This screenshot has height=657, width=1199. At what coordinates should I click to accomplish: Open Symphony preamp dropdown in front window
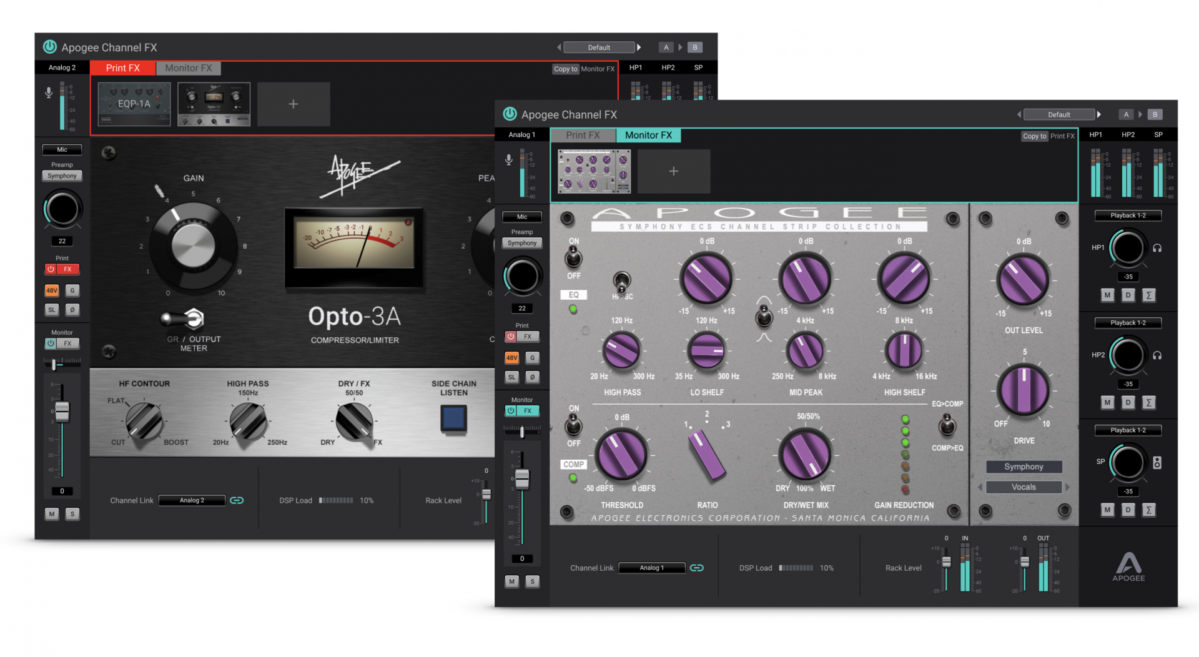pos(522,243)
